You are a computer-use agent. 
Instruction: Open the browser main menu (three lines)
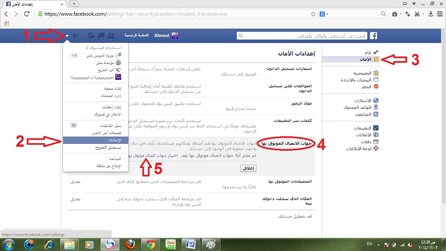pos(440,14)
